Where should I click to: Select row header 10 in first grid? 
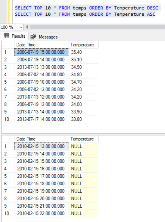click(8, 119)
